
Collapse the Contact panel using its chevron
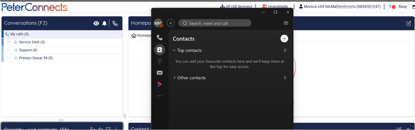click(408, 129)
